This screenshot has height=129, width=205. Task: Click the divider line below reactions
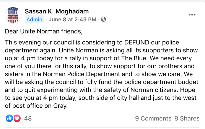[x=102, y=127]
